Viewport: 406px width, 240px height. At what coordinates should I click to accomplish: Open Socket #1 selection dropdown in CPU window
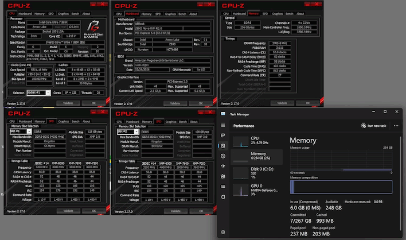pyautogui.click(x=39, y=93)
